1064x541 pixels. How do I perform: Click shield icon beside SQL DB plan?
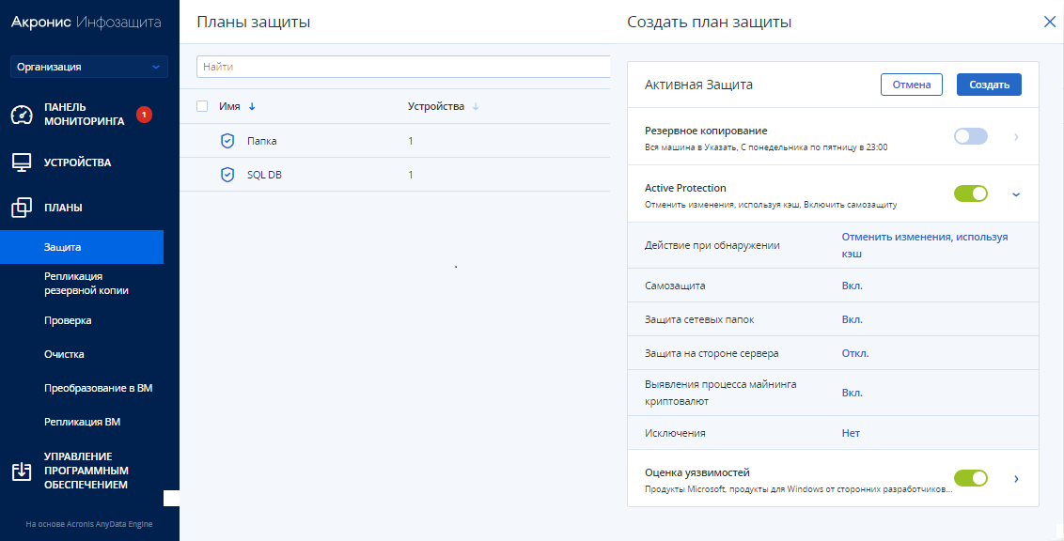[227, 175]
